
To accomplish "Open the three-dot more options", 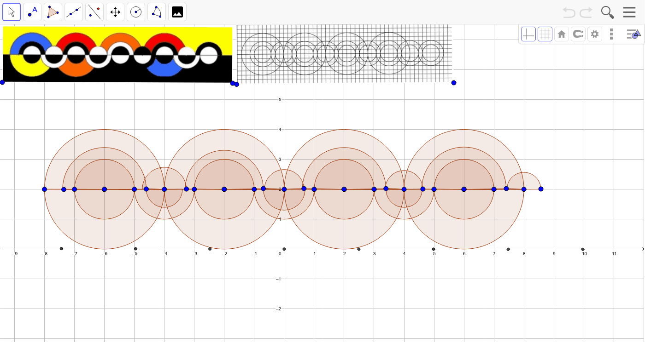I will [611, 34].
